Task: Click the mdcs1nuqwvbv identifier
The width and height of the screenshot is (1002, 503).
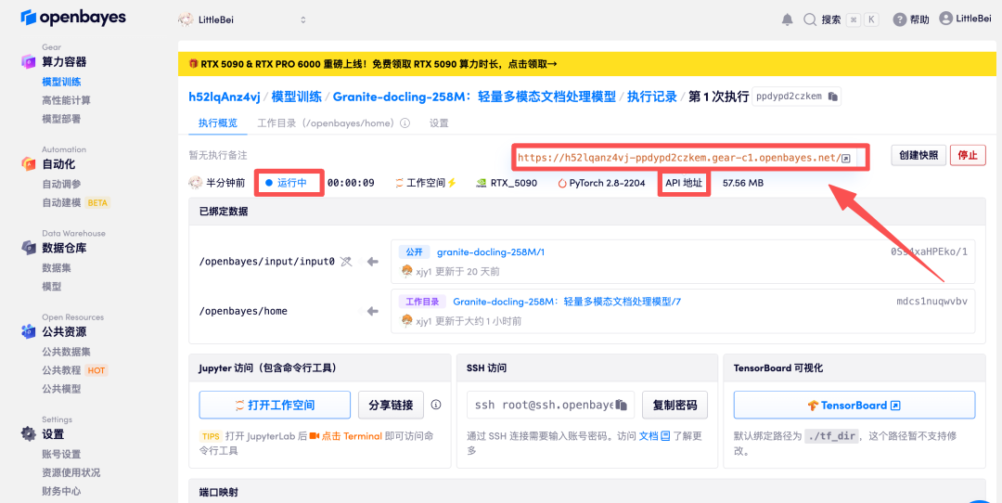Action: [x=931, y=301]
